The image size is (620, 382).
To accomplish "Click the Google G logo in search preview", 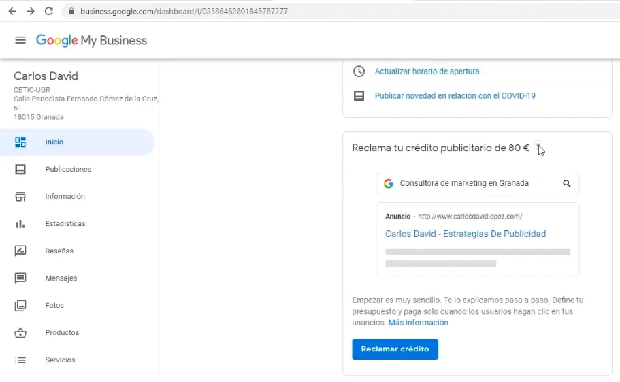I will coord(389,183).
